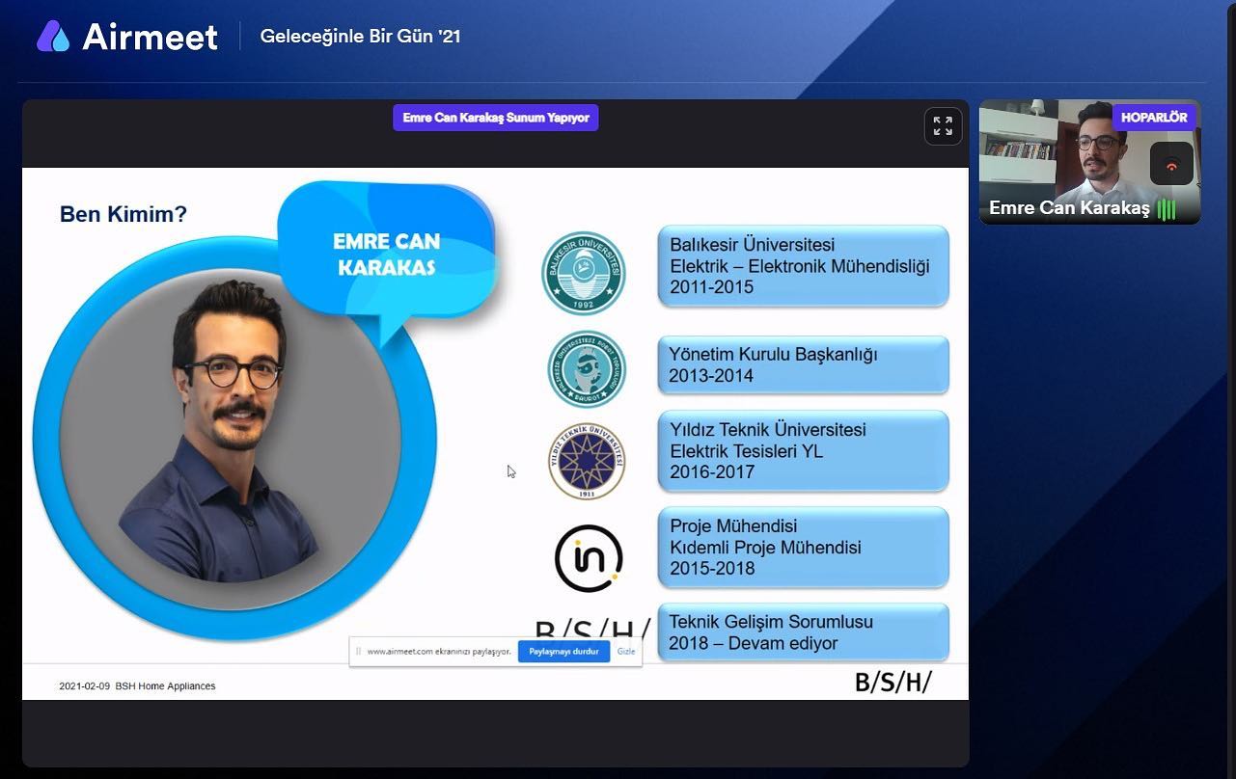1236x779 pixels.
Task: Click the Balıkesir Üniversitesi 2011-2015 box
Action: (803, 266)
